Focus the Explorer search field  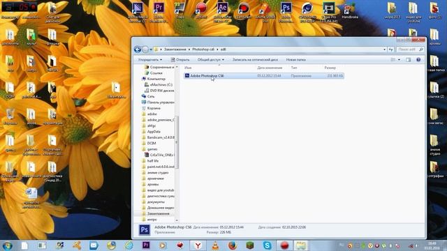410,50
